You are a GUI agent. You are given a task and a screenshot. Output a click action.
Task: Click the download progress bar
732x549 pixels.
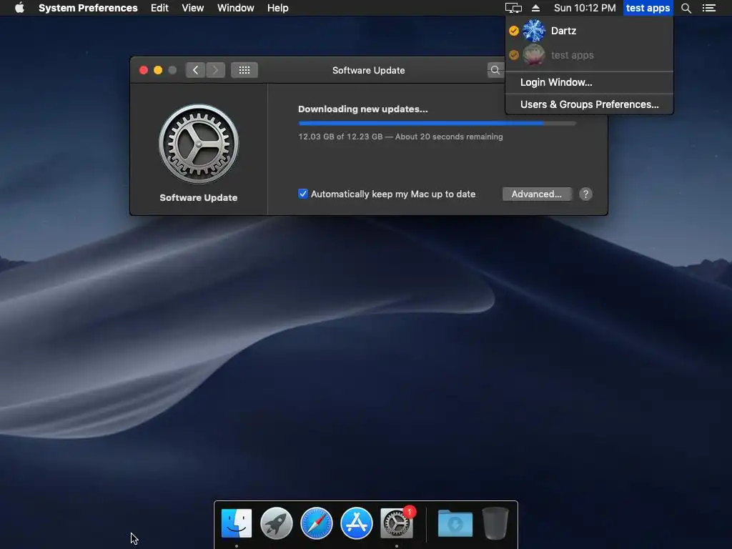pos(437,123)
